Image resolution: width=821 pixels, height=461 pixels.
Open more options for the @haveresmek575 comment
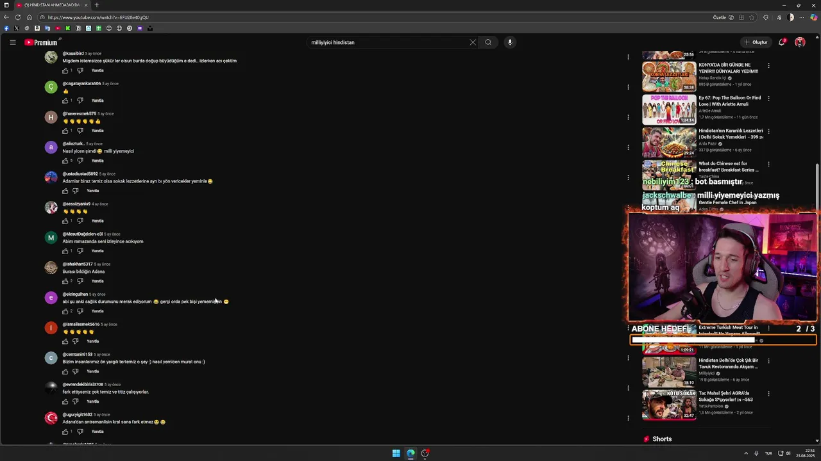coord(628,117)
